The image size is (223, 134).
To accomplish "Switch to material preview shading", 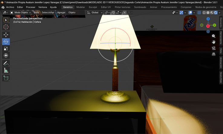I will coord(212,13).
